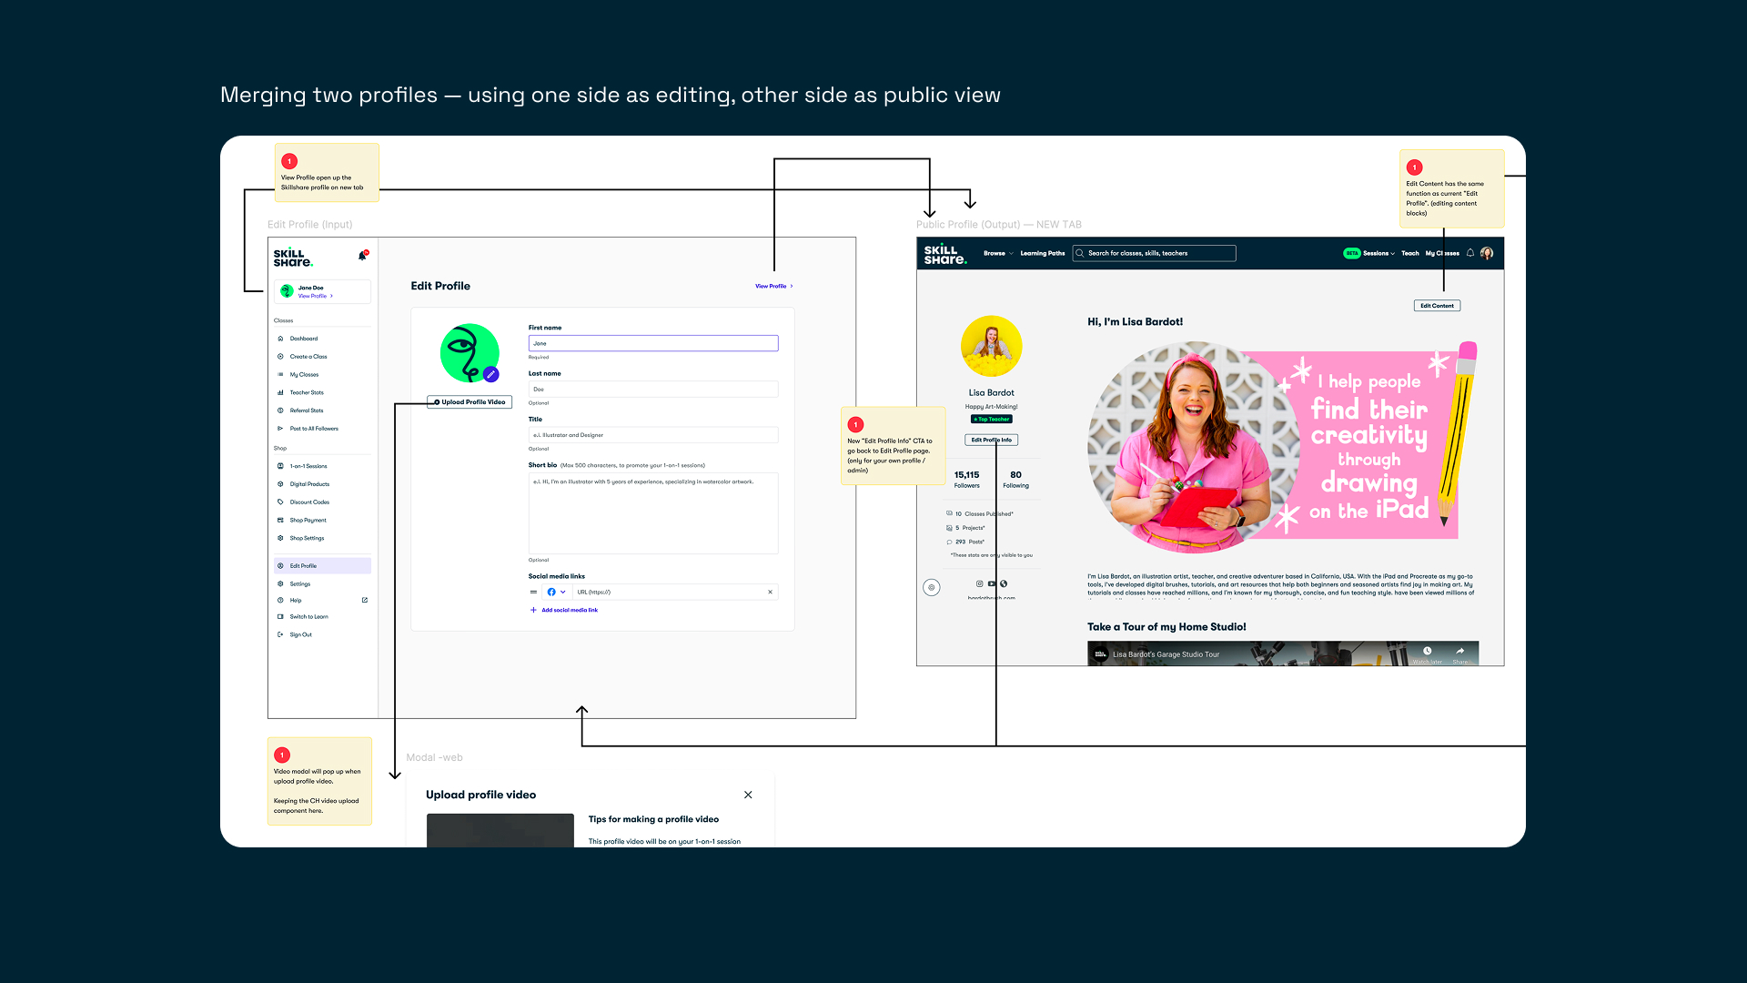Image resolution: width=1747 pixels, height=983 pixels.
Task: Click Add social media link
Action: [564, 611]
